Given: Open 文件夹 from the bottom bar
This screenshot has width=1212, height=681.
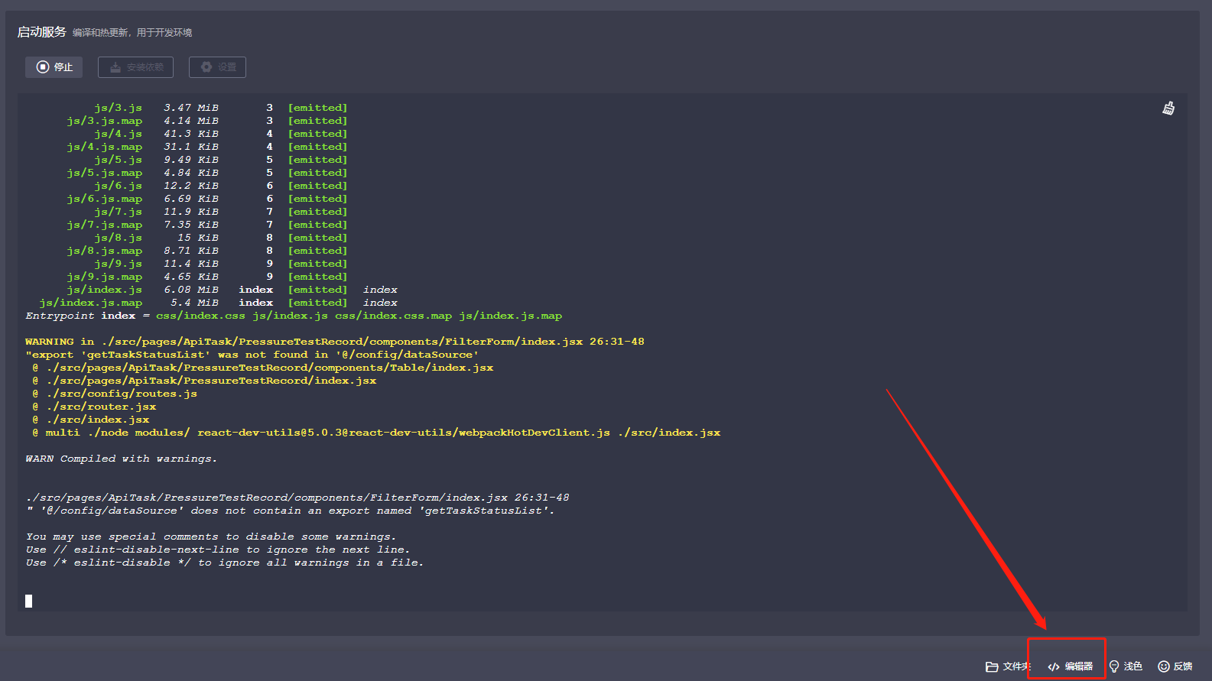Looking at the screenshot, I should click(1016, 666).
